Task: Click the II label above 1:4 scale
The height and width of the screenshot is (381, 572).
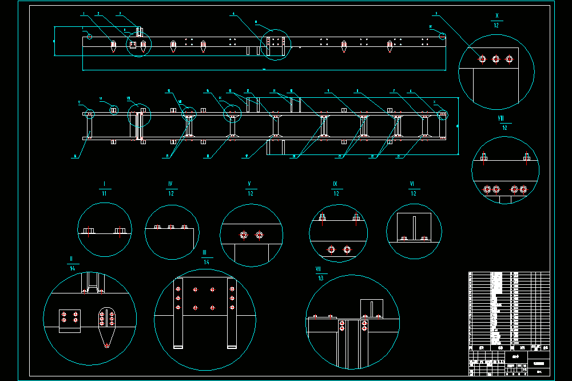Action: [71, 259]
